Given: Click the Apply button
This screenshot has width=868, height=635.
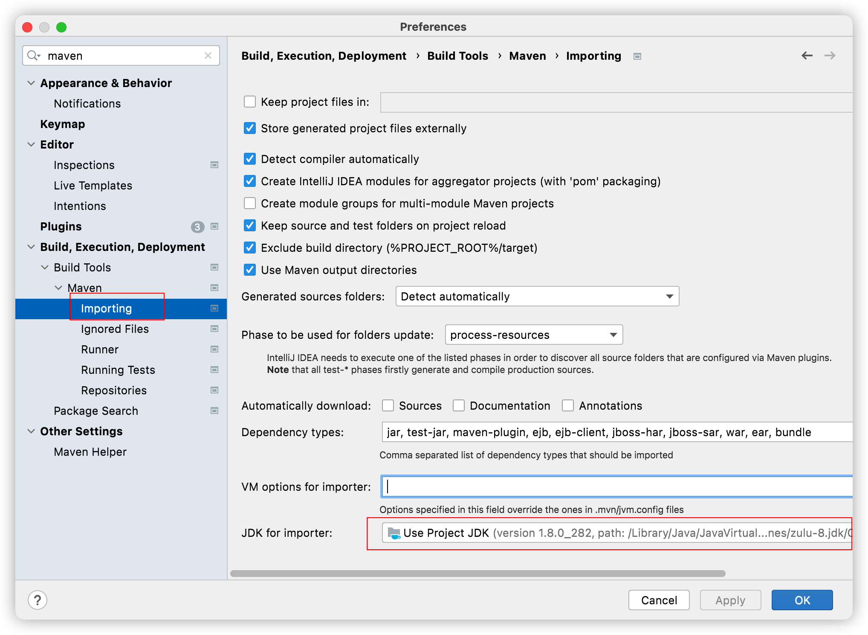Looking at the screenshot, I should (730, 600).
